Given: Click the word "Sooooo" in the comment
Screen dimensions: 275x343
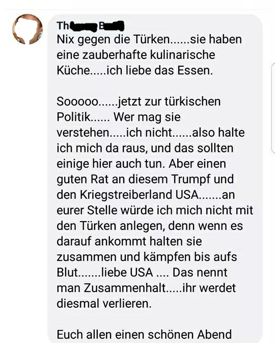Looking at the screenshot, I should 77,101.
